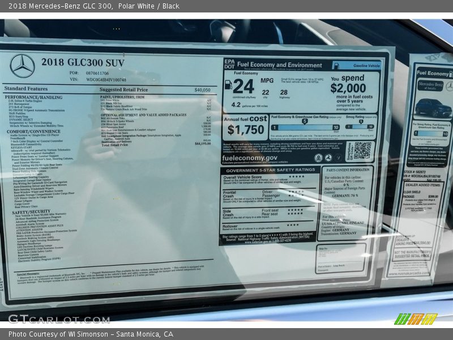Select the large 24 combined MPG figure
Viewport: 453px width, 340px height.
243,86
